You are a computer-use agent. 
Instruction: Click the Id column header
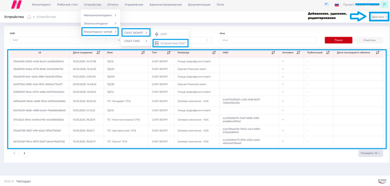pyautogui.click(x=39, y=53)
